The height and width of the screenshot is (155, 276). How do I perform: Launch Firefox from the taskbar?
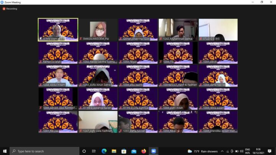[144, 151]
